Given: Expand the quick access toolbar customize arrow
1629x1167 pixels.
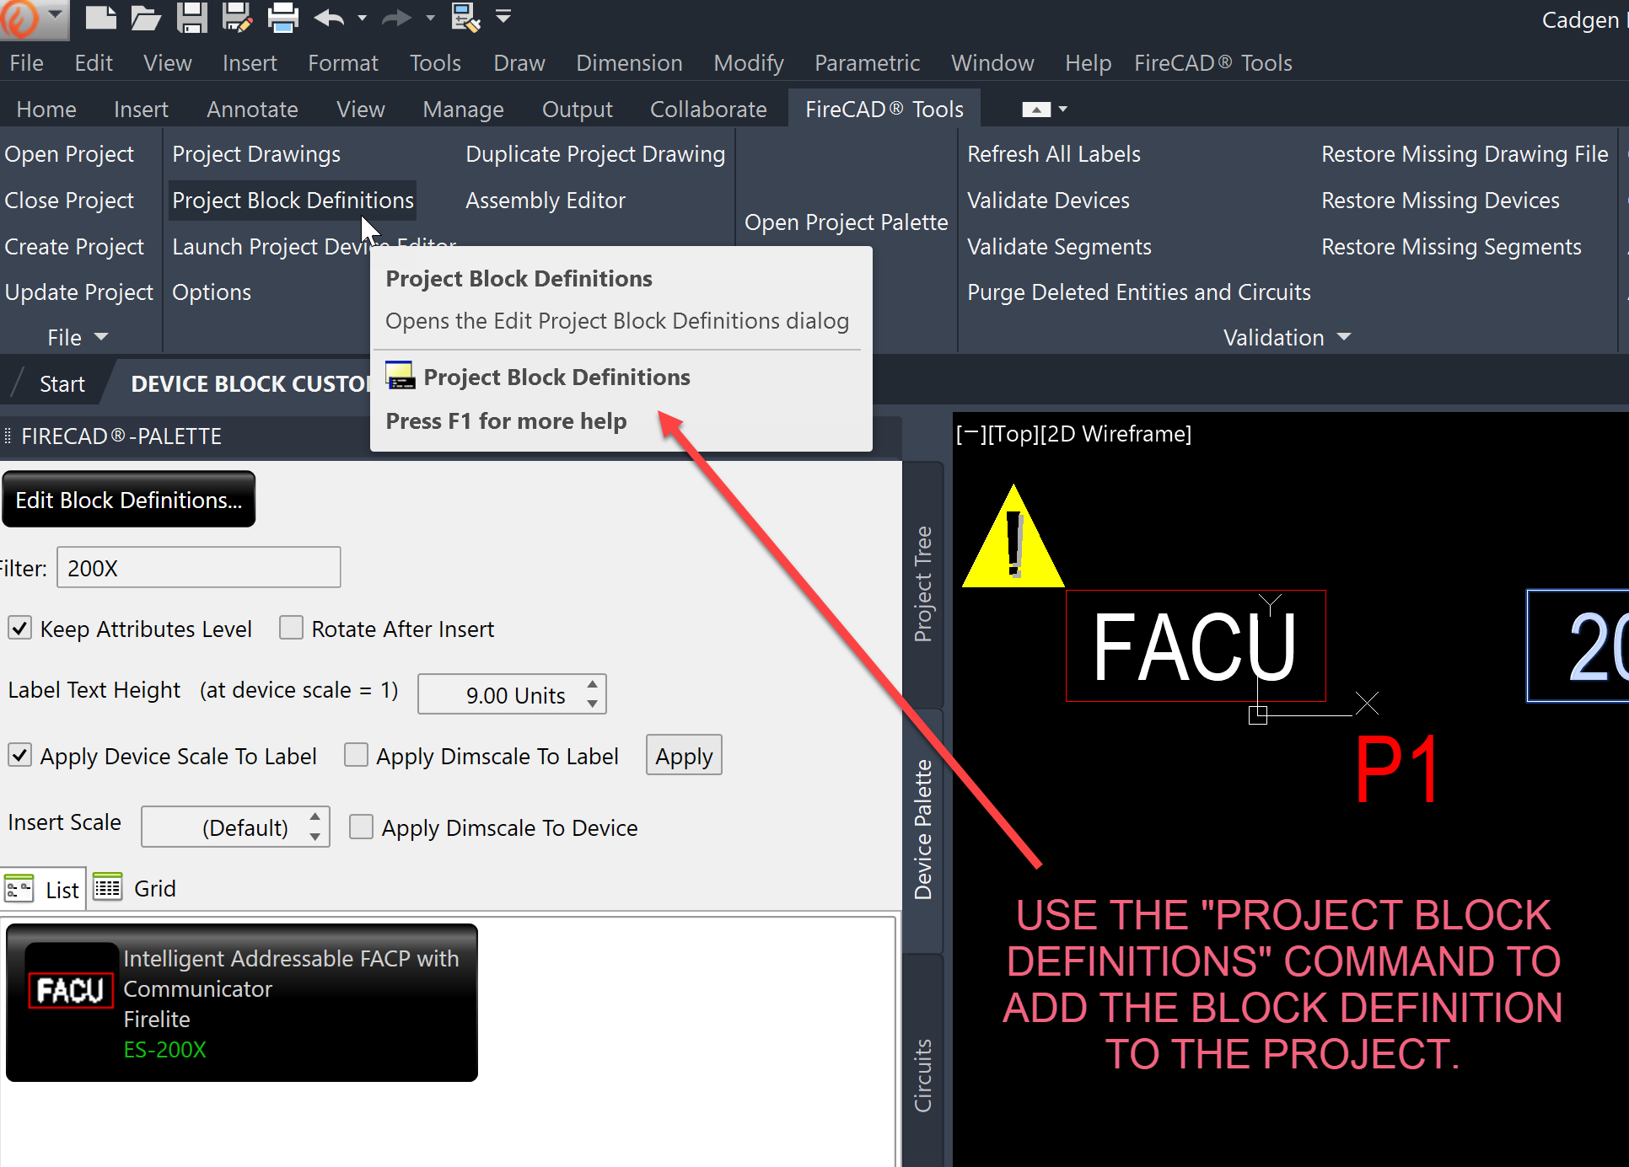Looking at the screenshot, I should coord(503,16).
